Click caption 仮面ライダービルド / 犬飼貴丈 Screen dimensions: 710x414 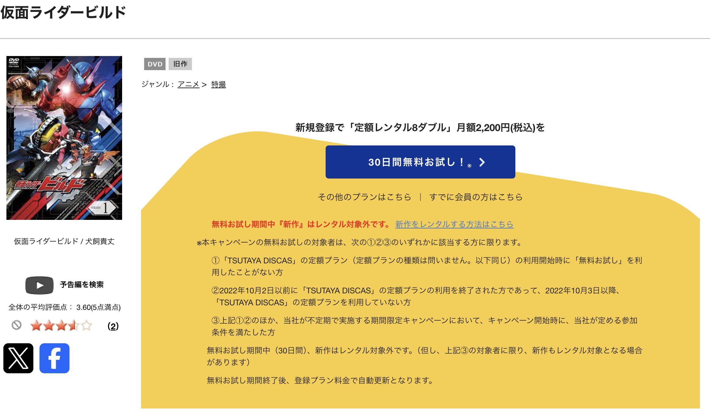click(x=64, y=241)
